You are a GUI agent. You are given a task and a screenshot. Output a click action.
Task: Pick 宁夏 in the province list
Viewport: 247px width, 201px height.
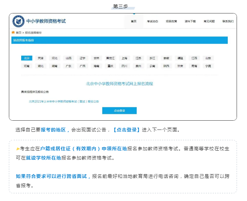tap(208, 66)
